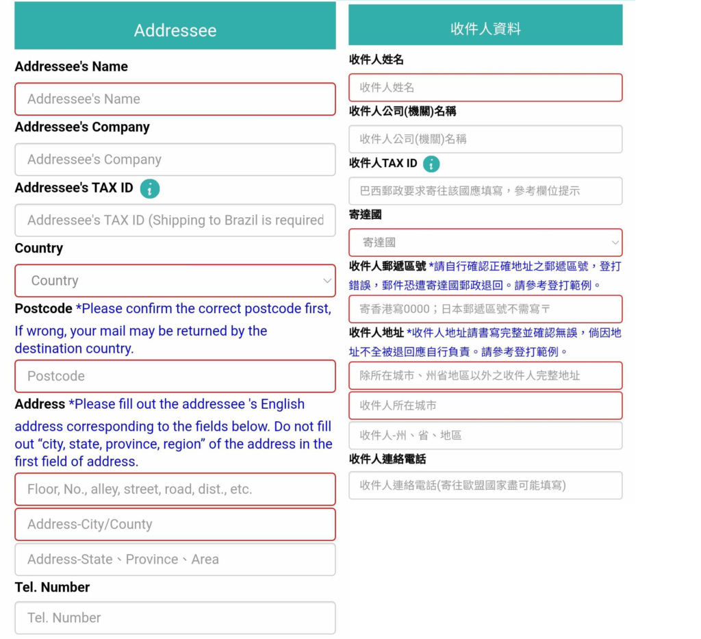Click the 收件人連絡電話 phone field

click(485, 485)
